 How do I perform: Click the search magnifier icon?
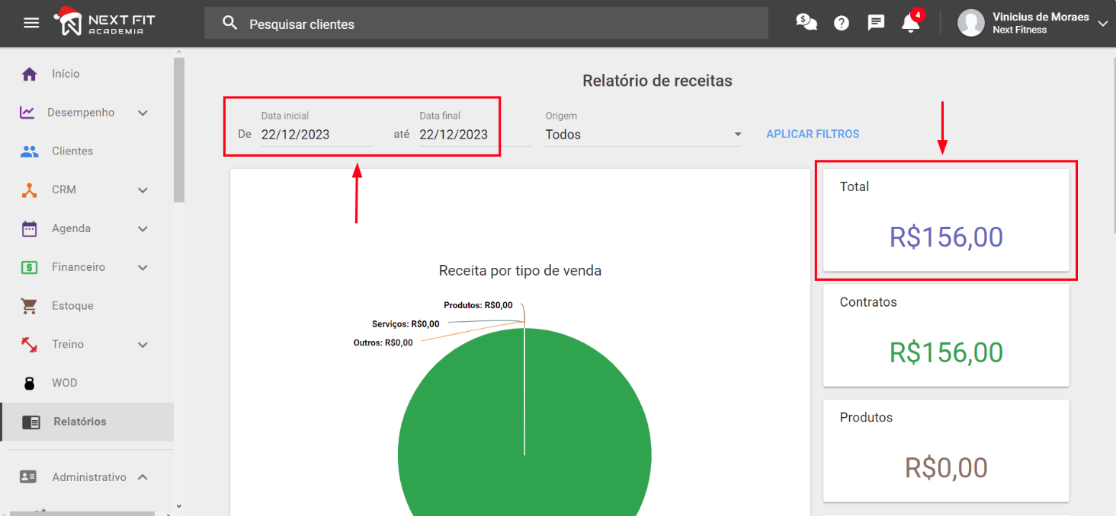point(229,24)
